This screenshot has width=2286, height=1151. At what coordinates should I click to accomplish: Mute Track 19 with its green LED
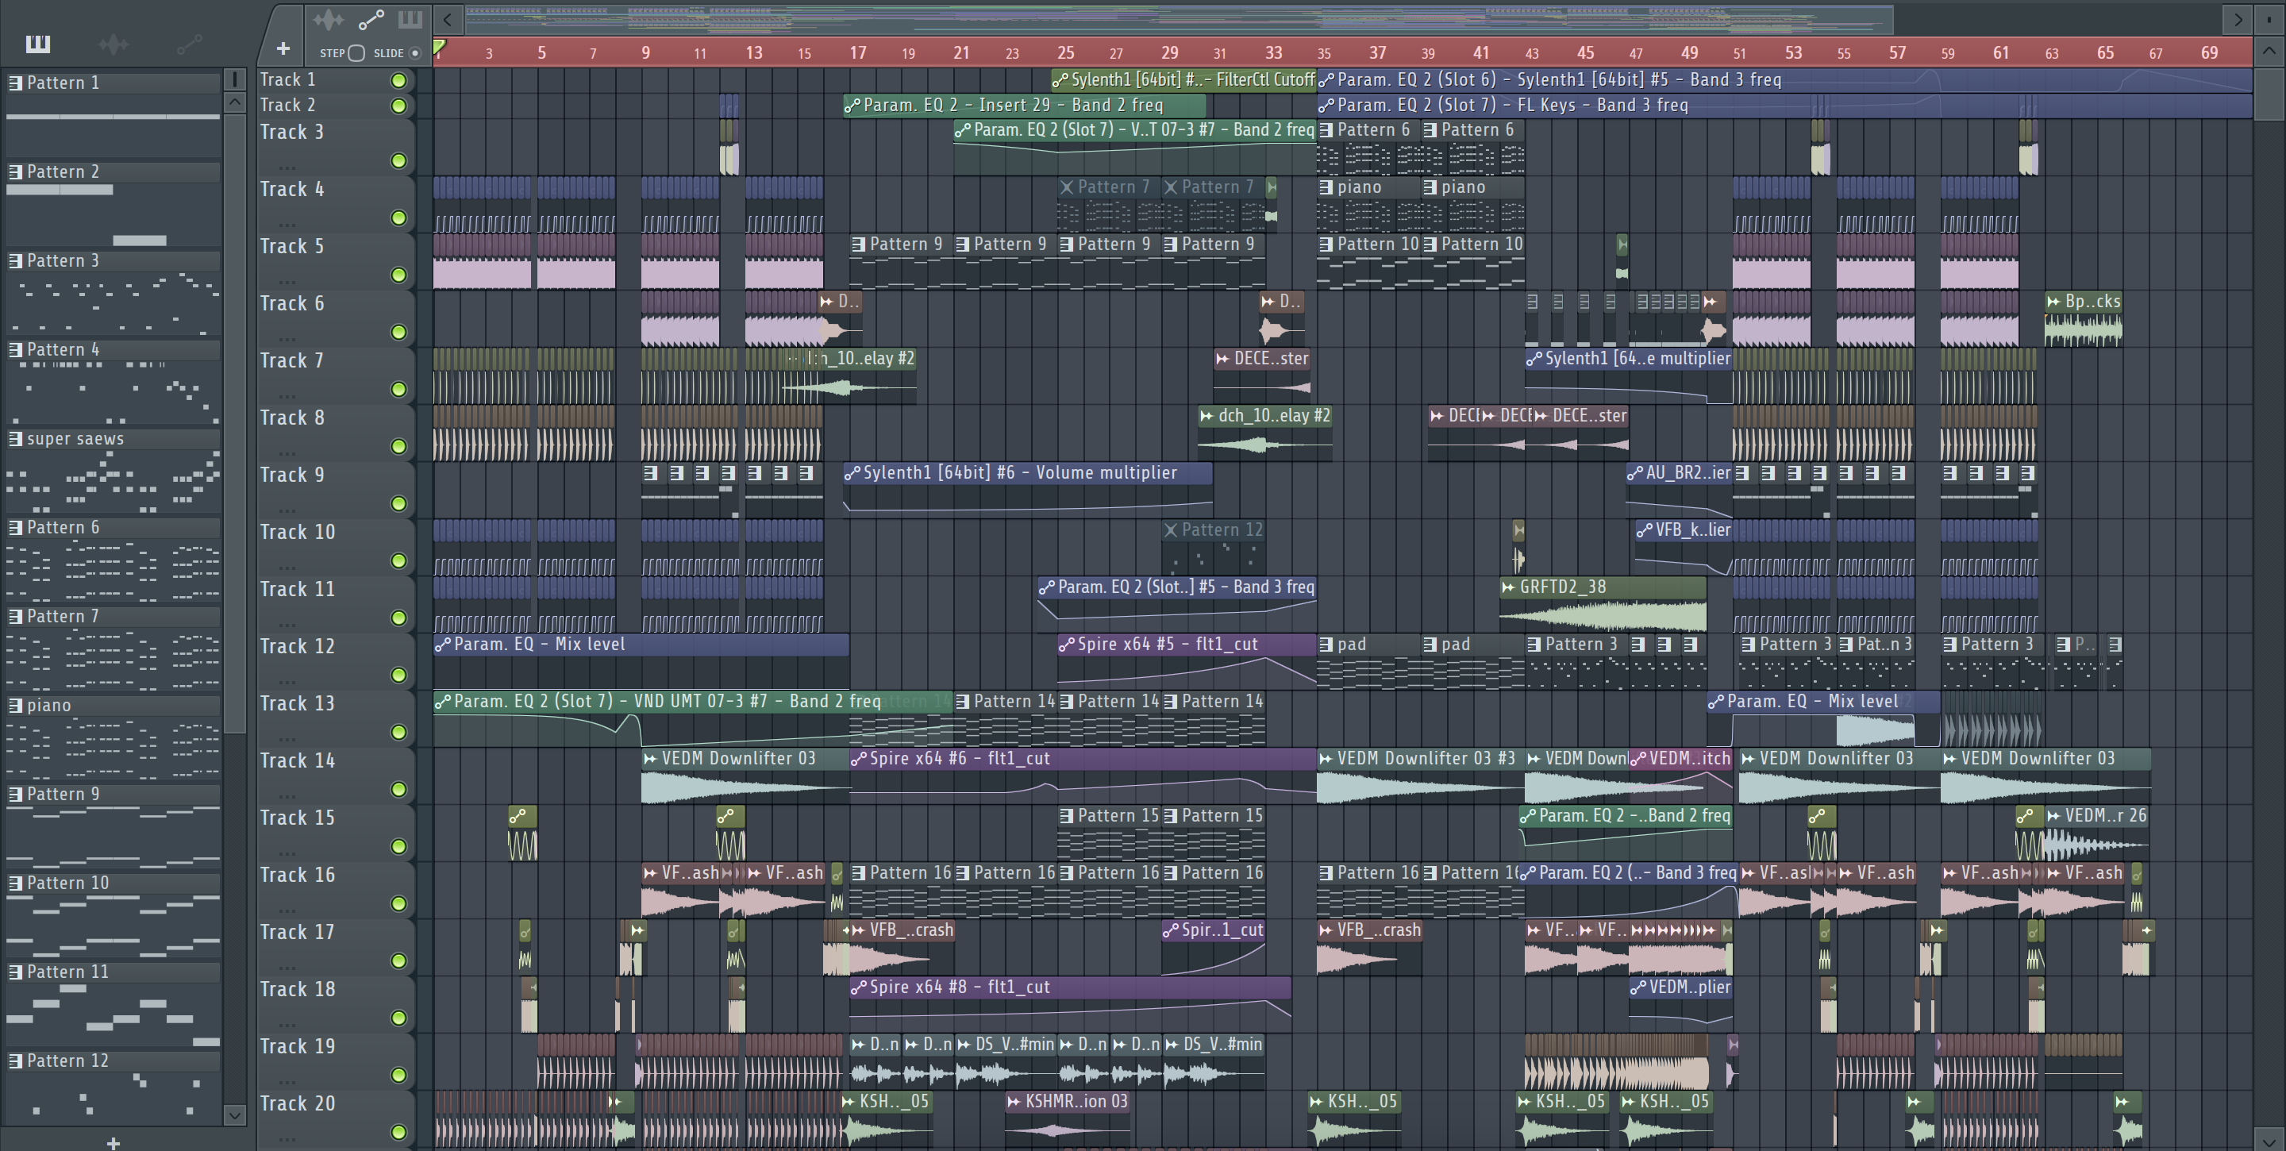click(398, 1074)
